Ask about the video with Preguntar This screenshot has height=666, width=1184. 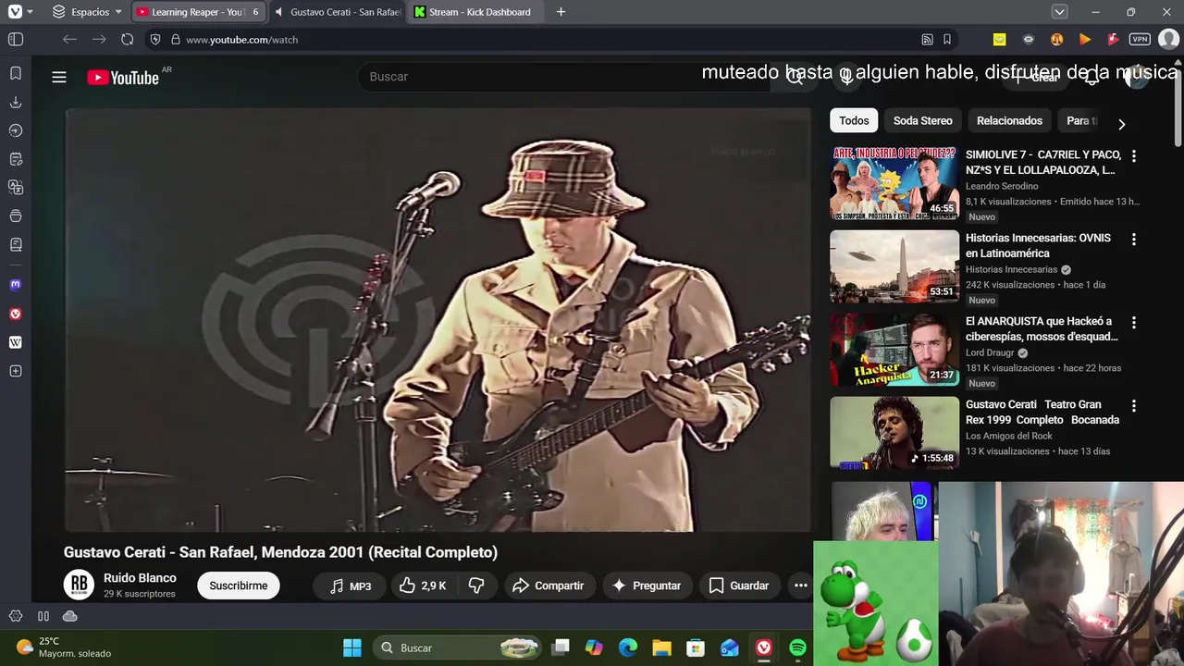point(647,586)
